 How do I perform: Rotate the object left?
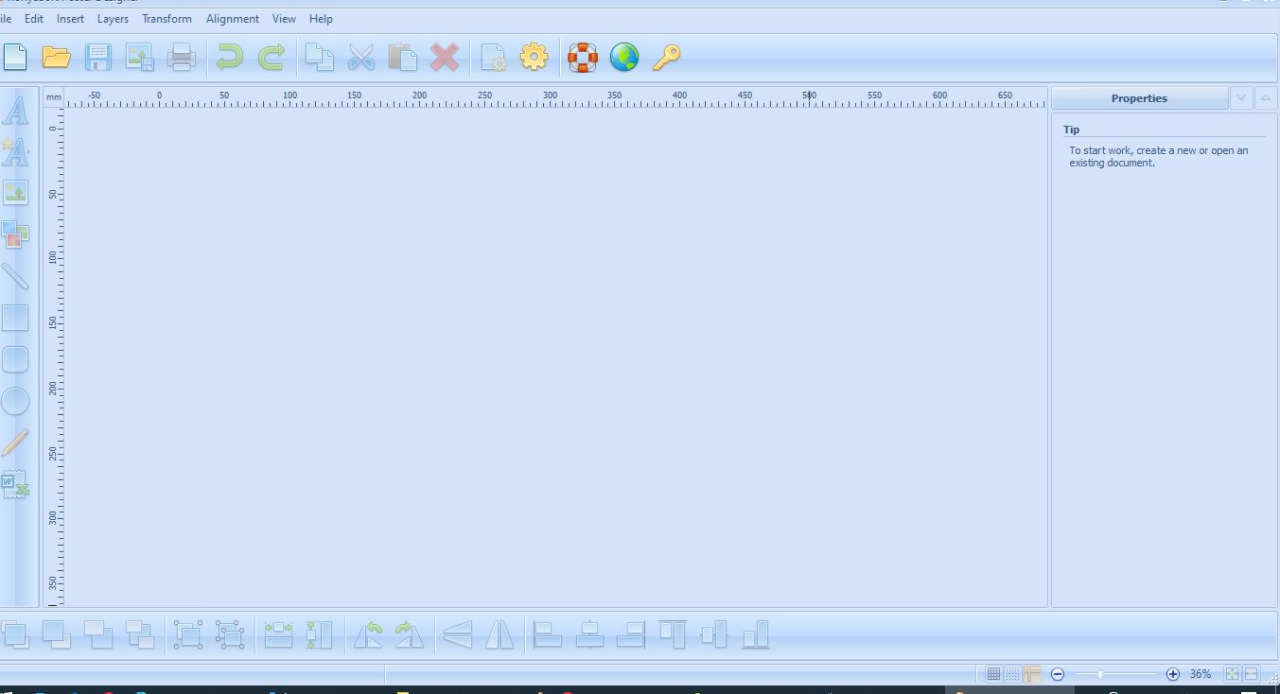click(x=368, y=634)
